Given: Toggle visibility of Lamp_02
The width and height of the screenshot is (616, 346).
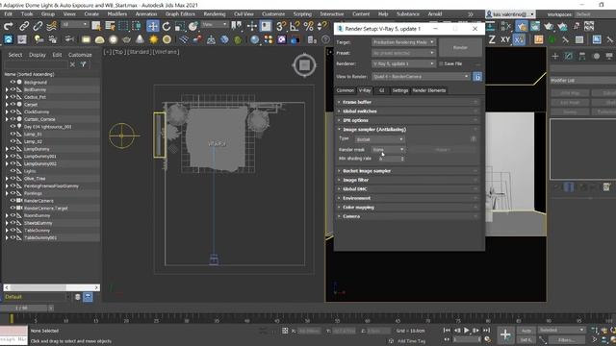Looking at the screenshot, I should 13,141.
